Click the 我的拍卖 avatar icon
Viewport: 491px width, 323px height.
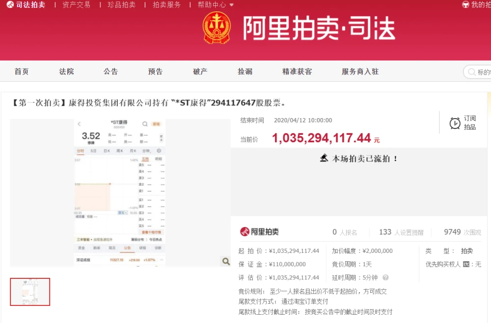[465, 4]
